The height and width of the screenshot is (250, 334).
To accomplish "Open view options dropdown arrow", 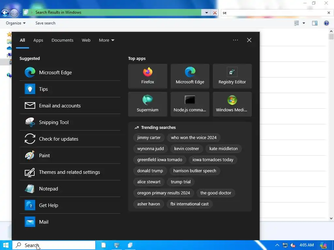I will point(304,23).
